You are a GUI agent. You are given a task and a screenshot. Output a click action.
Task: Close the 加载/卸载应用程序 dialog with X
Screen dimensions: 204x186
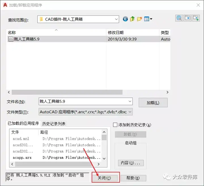(198, 5)
